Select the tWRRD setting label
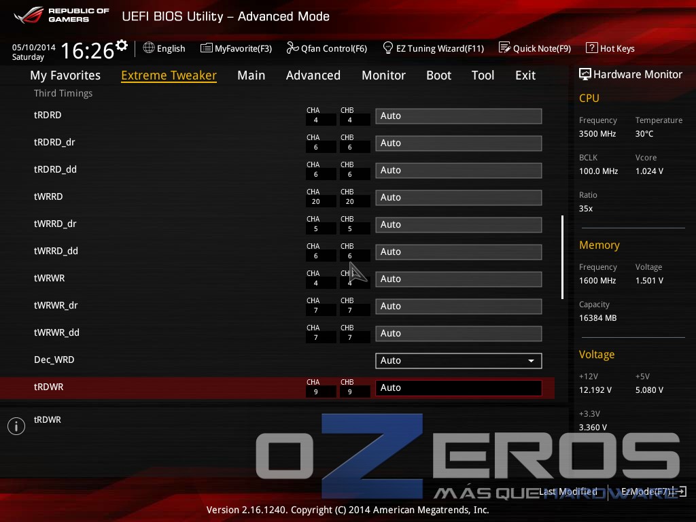Viewport: 696px width, 522px height. [48, 196]
